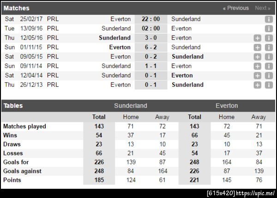
Task: Open info icon for the 12/05/16 match
Action: click(x=269, y=38)
